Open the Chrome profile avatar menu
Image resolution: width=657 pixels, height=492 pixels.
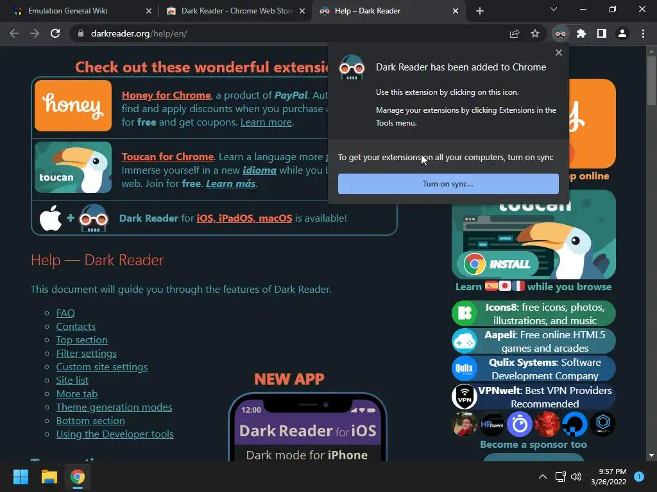[622, 33]
